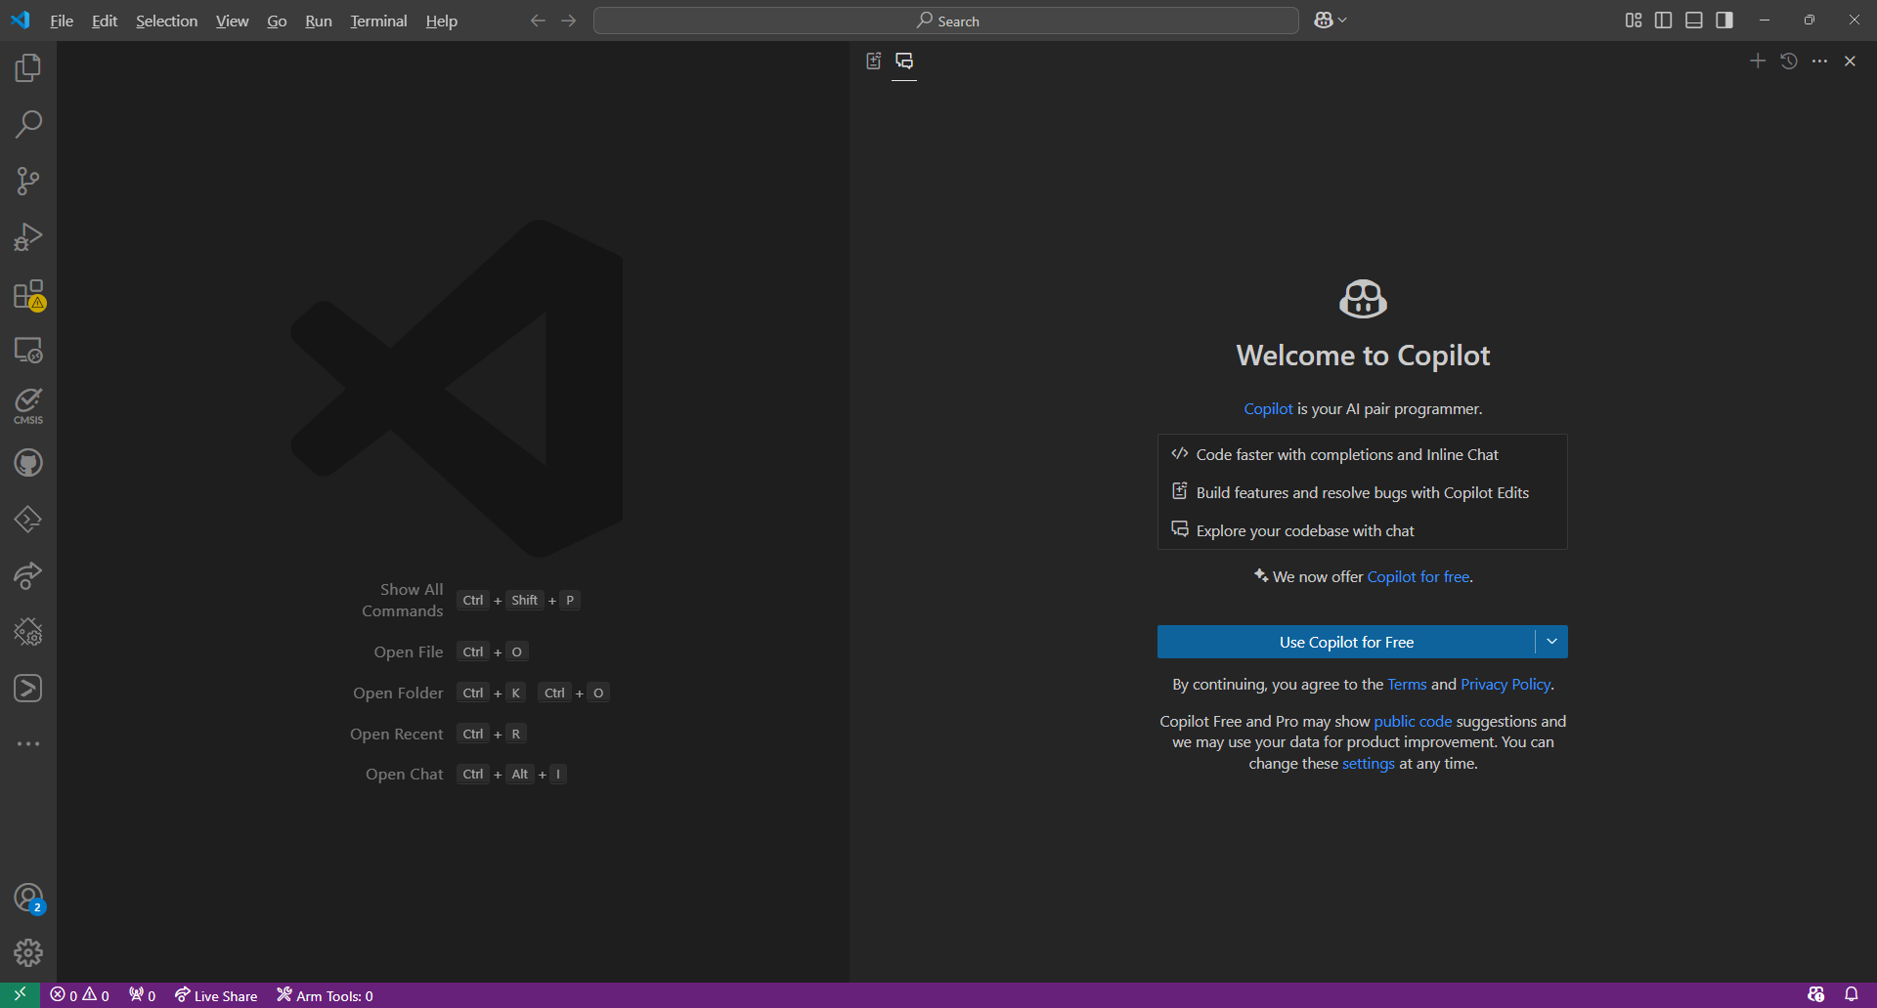This screenshot has width=1877, height=1008.
Task: Go forward with the right arrow
Action: (x=569, y=21)
